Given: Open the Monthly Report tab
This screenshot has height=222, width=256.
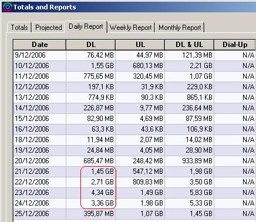Looking at the screenshot, I should tap(180, 28).
